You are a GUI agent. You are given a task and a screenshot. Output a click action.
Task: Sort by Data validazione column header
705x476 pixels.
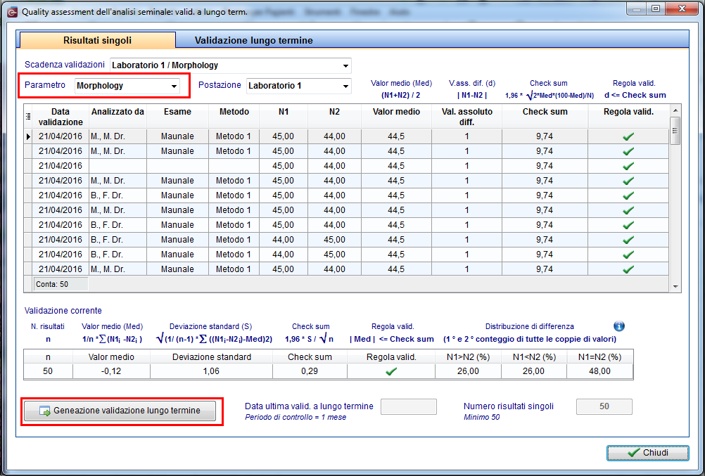[61, 117]
